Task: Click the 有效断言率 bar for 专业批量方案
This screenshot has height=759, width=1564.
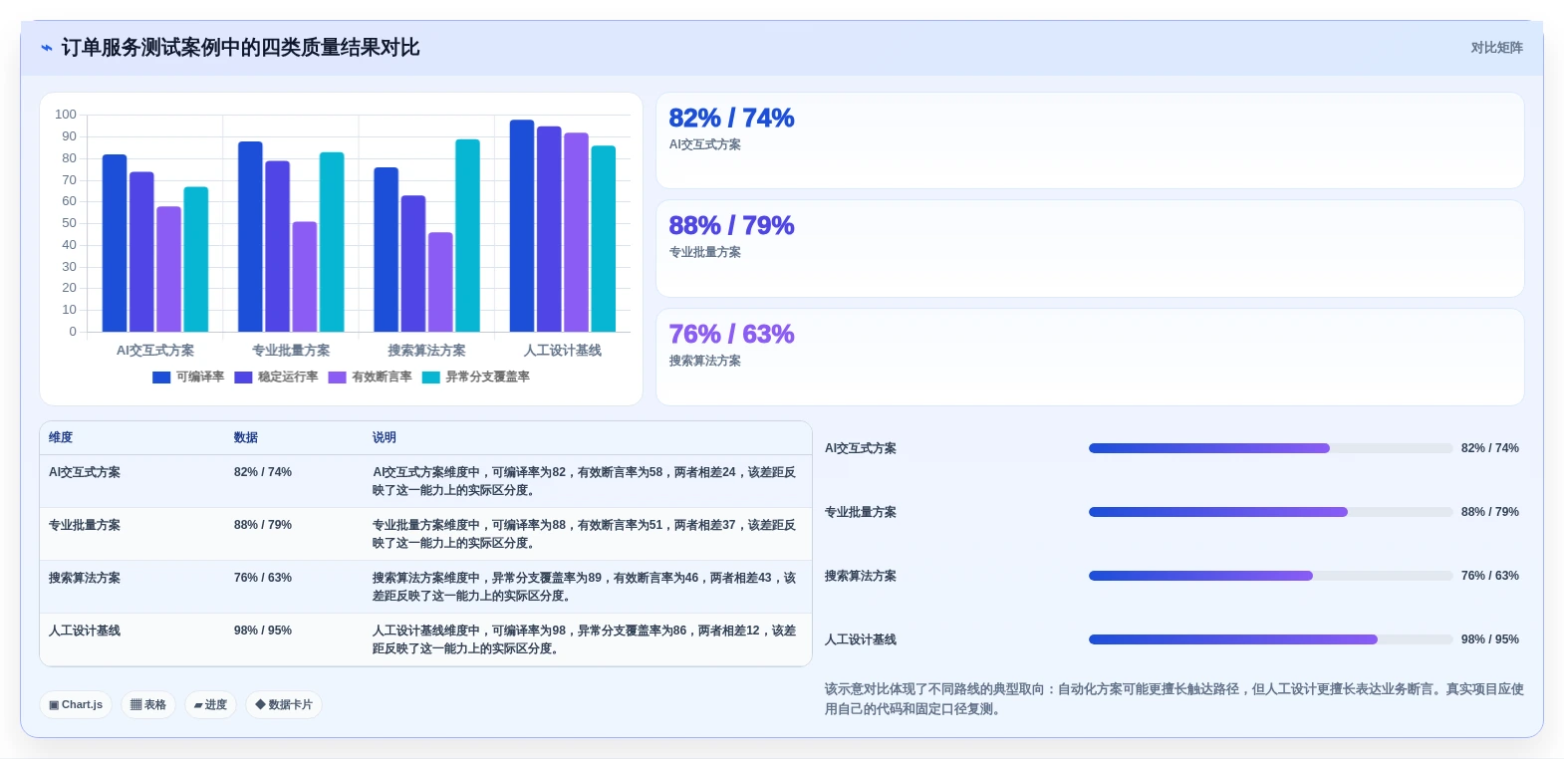Action: point(305,277)
